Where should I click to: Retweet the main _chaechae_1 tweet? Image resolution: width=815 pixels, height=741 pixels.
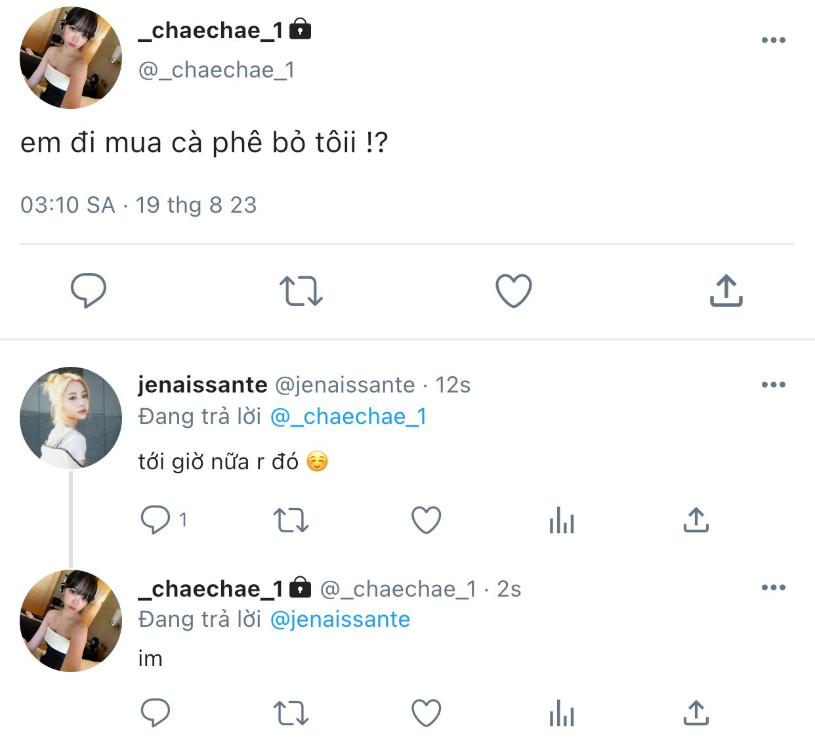[301, 291]
